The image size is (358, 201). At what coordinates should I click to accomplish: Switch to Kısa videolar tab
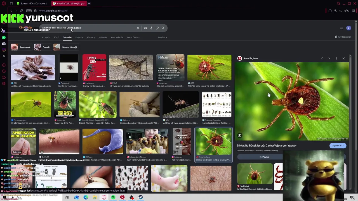117,37
